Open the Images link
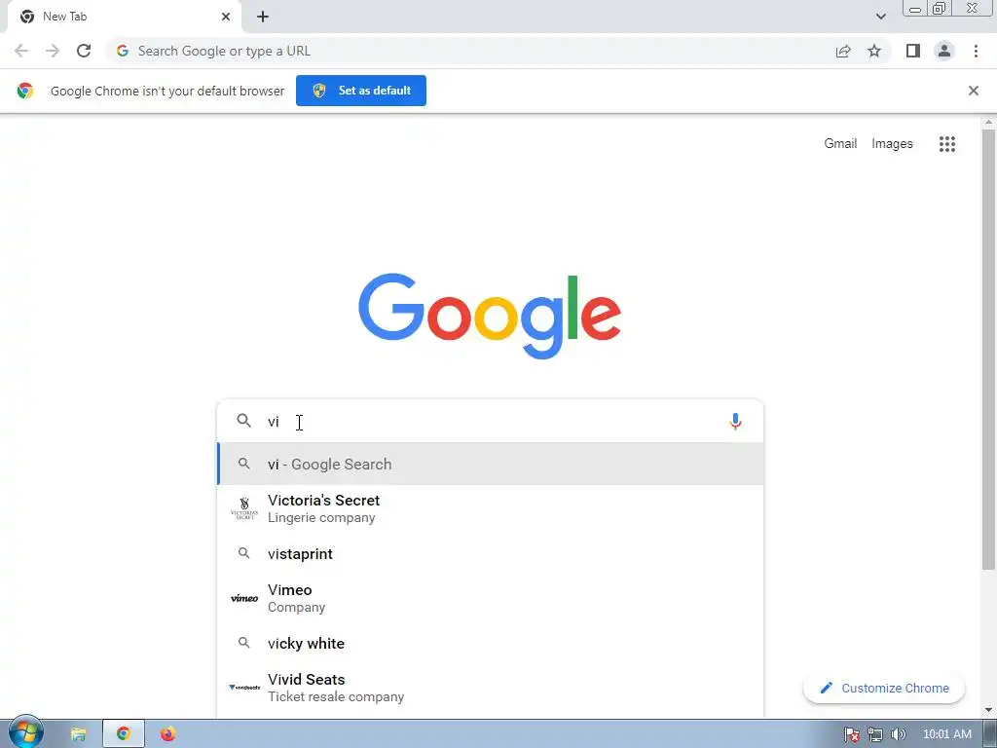Screen dimensions: 997x748 (892, 144)
